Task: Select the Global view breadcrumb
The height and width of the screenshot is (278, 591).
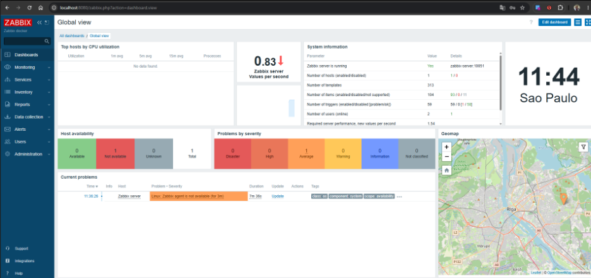Action: point(99,36)
